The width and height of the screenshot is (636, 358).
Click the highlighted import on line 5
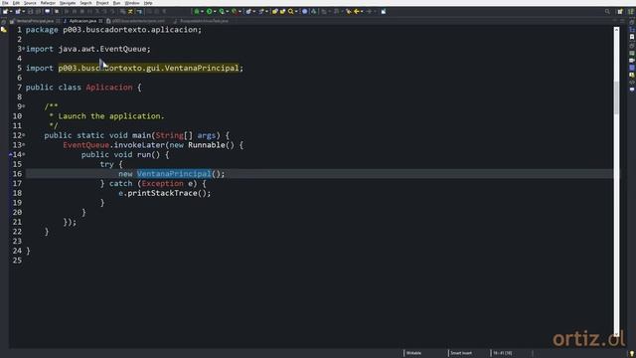[148, 68]
